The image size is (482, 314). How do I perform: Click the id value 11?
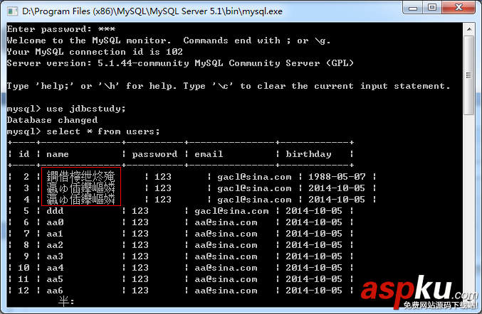click(x=23, y=279)
